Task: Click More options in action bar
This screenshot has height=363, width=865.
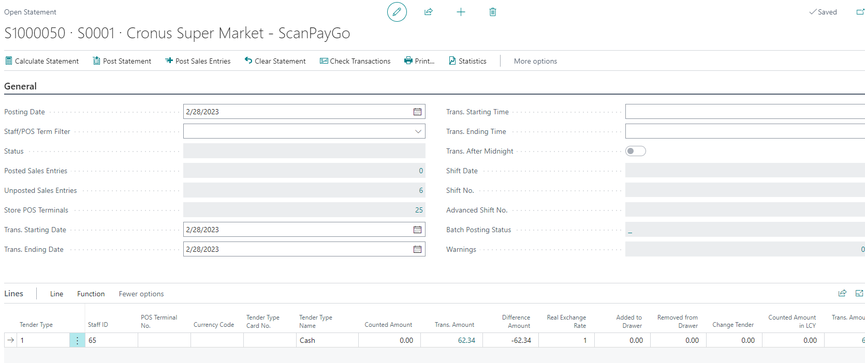Action: point(535,61)
